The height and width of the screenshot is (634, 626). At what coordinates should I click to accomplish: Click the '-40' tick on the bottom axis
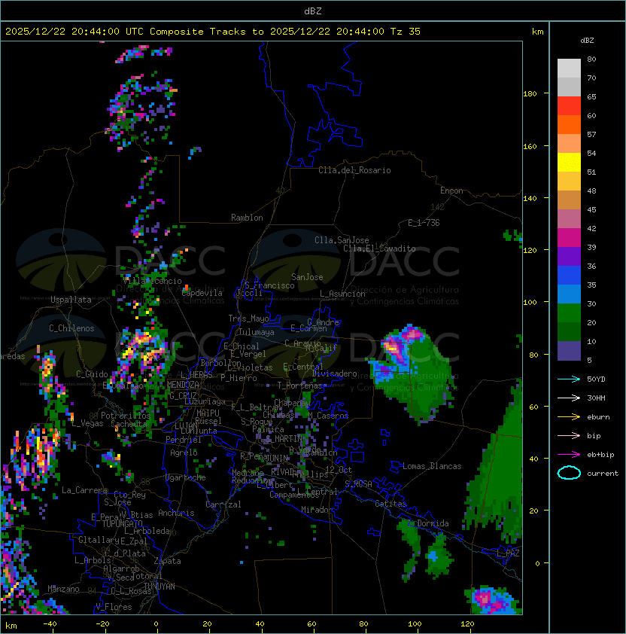(x=50, y=624)
